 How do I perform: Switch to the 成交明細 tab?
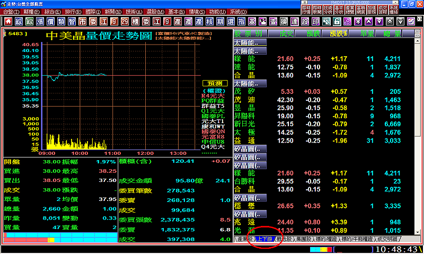point(387,239)
